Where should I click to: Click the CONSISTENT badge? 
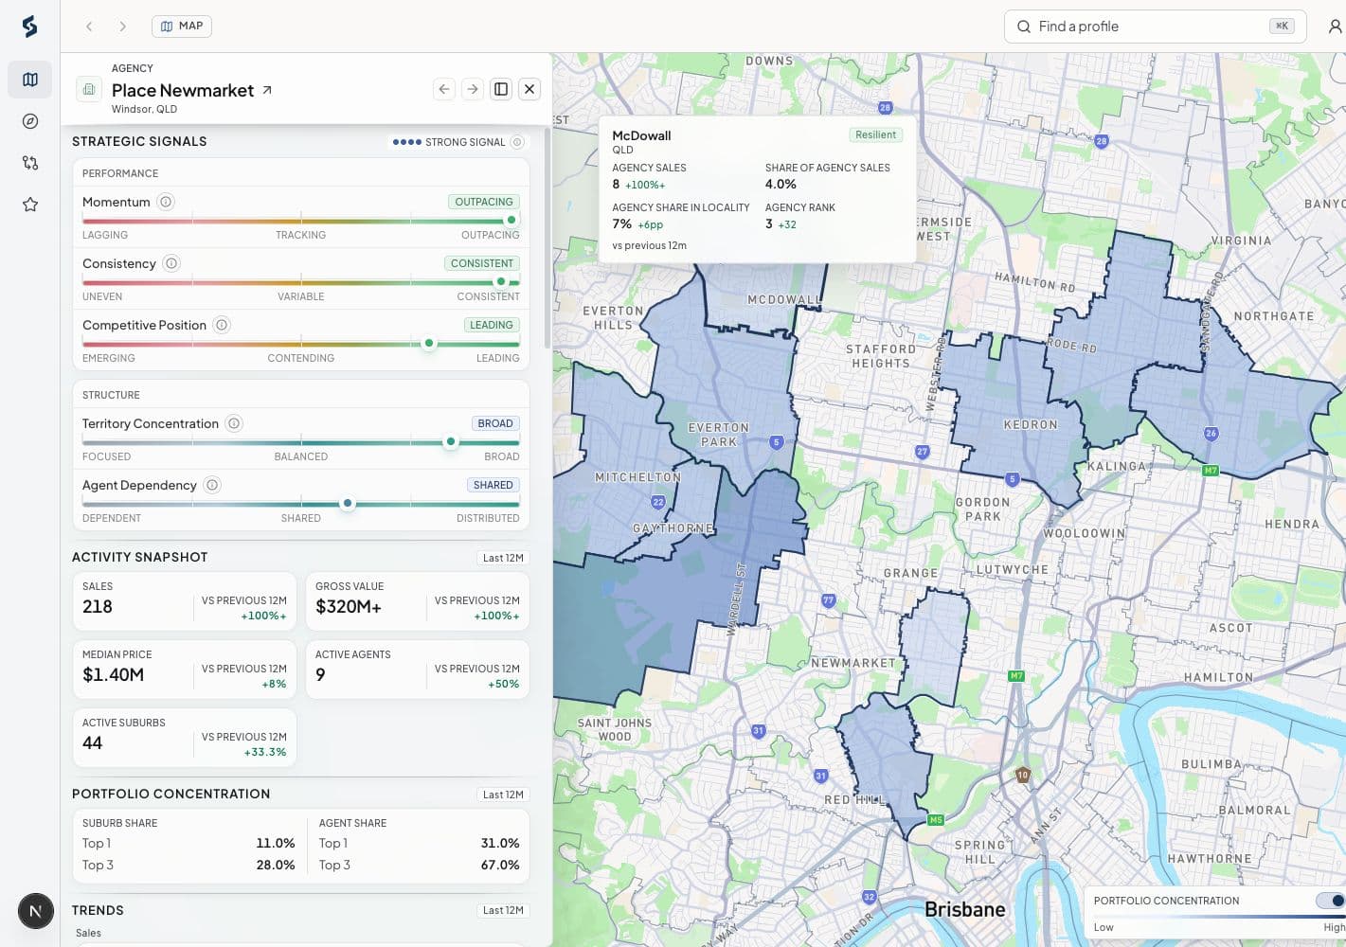coord(482,263)
